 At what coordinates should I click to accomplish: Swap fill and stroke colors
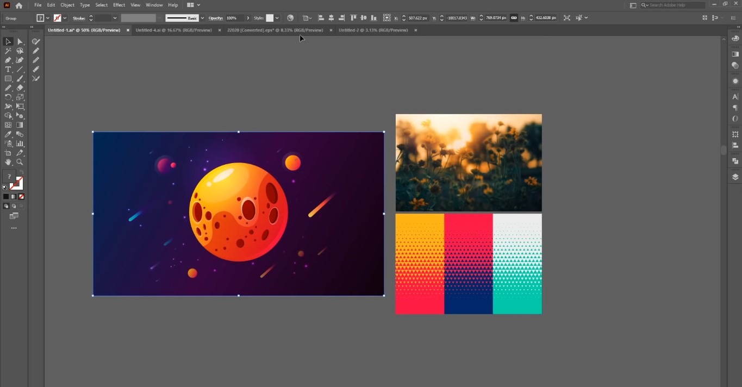tap(22, 172)
